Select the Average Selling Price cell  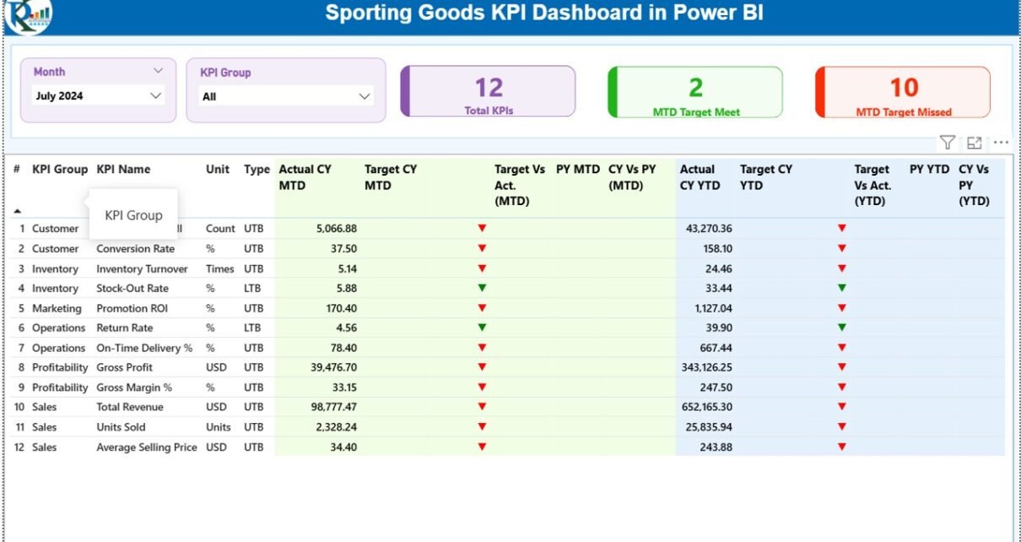(147, 447)
